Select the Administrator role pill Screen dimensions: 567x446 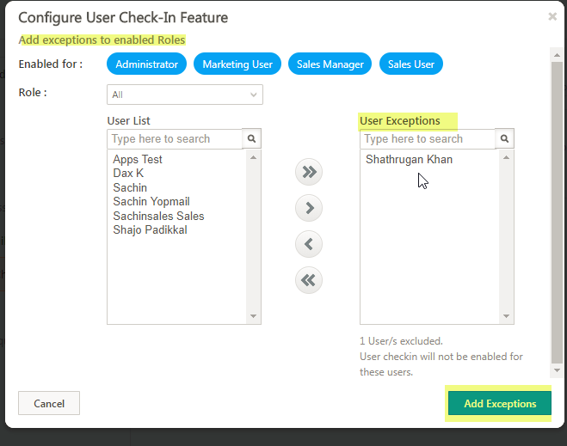point(147,64)
